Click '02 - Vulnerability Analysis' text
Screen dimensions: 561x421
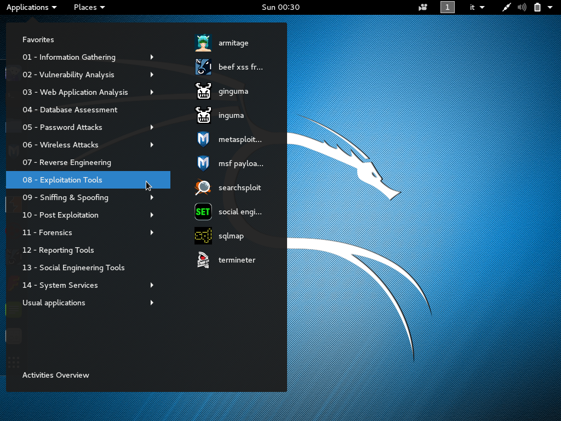click(x=68, y=75)
